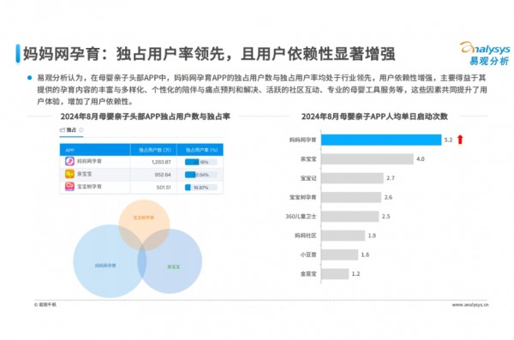Click the 宝宝树孕育 name in table row
Viewport: 514px width, 340px height.
pyautogui.click(x=89, y=187)
